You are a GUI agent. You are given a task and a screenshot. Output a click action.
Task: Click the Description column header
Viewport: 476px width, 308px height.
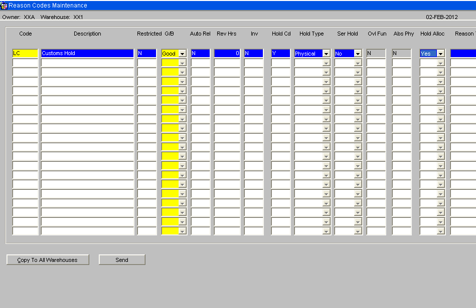coord(87,34)
